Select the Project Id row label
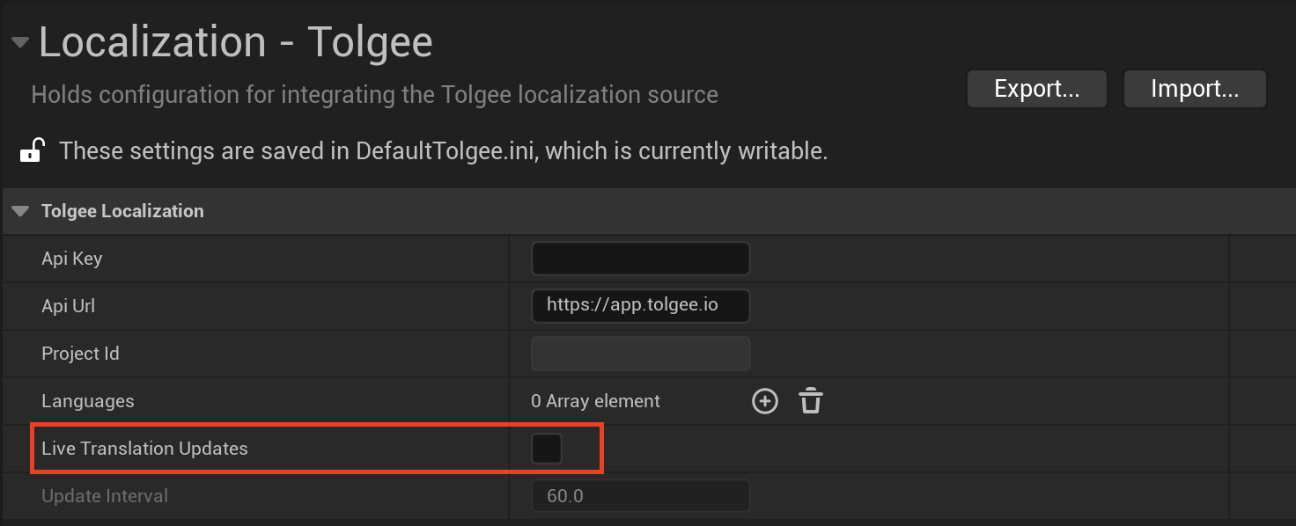The image size is (1296, 526). (x=80, y=354)
